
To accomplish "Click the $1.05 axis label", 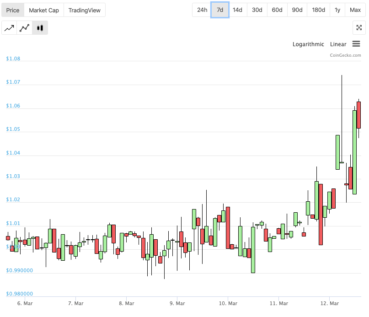I will tap(13, 129).
